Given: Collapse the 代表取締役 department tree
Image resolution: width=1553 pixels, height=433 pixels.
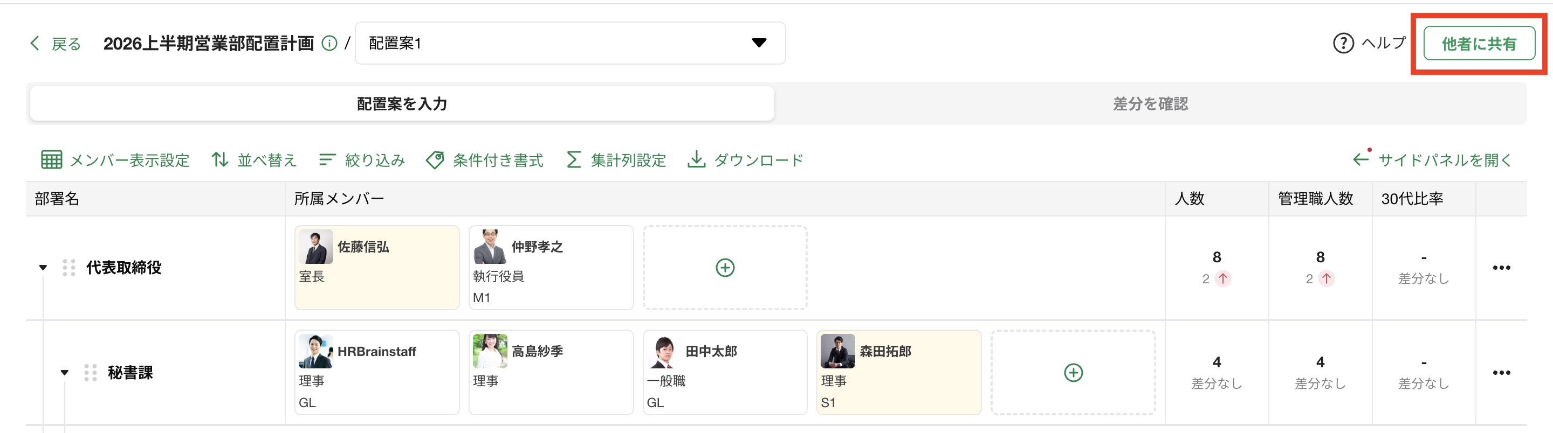Looking at the screenshot, I should pyautogui.click(x=43, y=268).
